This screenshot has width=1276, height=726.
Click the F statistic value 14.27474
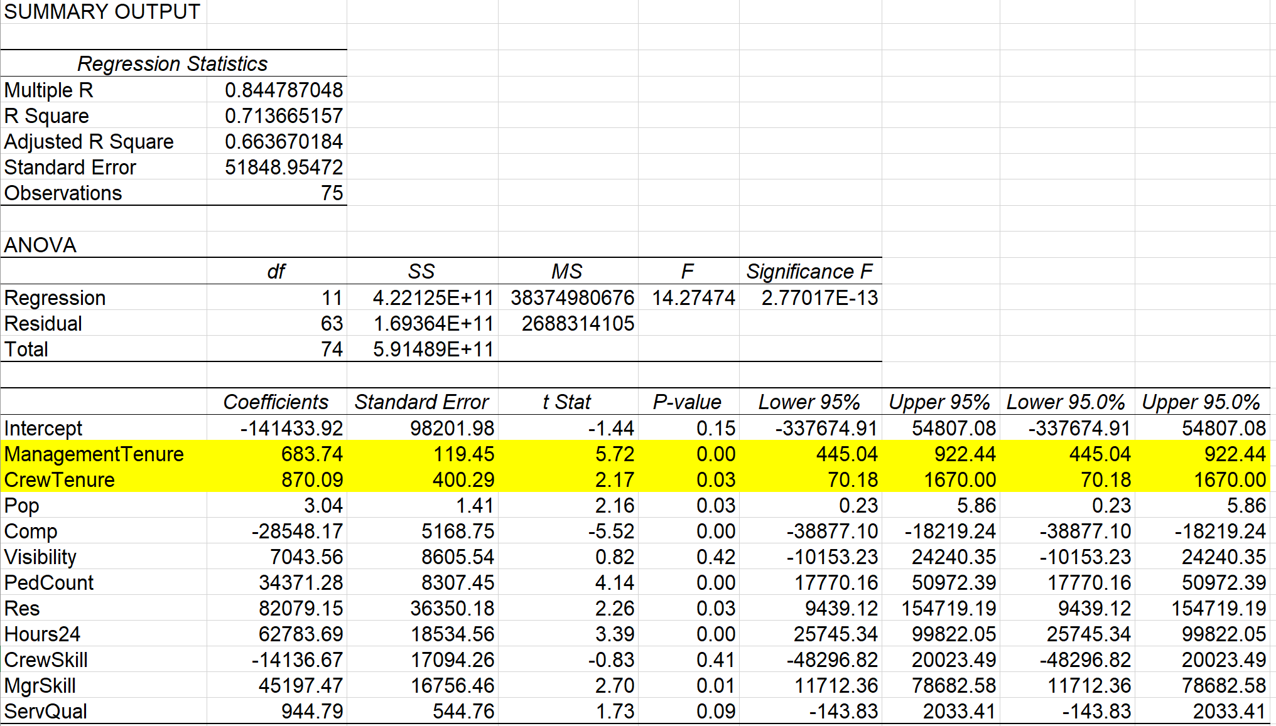click(x=693, y=297)
